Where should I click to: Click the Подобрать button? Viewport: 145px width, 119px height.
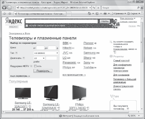(x=43, y=71)
